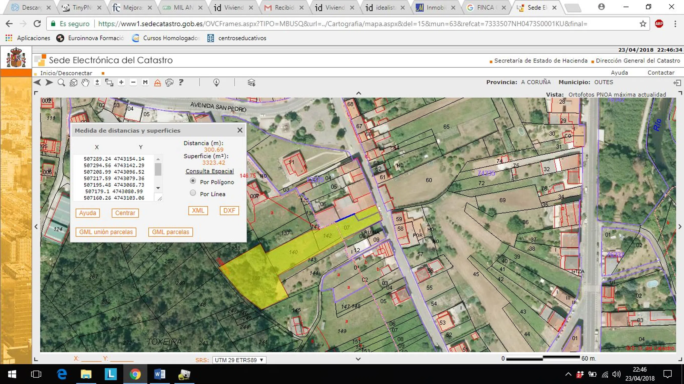Open the SRS UTM 29 ETRS89 dropdown

pyautogui.click(x=239, y=360)
